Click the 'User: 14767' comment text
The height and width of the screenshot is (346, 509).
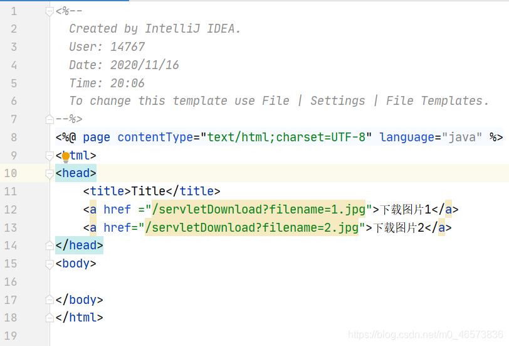coord(107,47)
